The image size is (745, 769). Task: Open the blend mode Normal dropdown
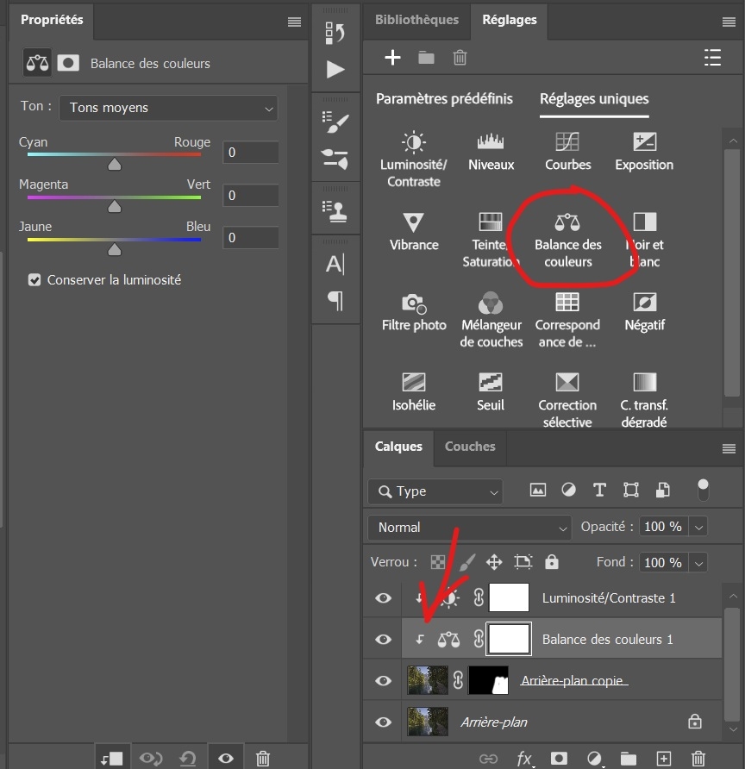click(x=469, y=528)
